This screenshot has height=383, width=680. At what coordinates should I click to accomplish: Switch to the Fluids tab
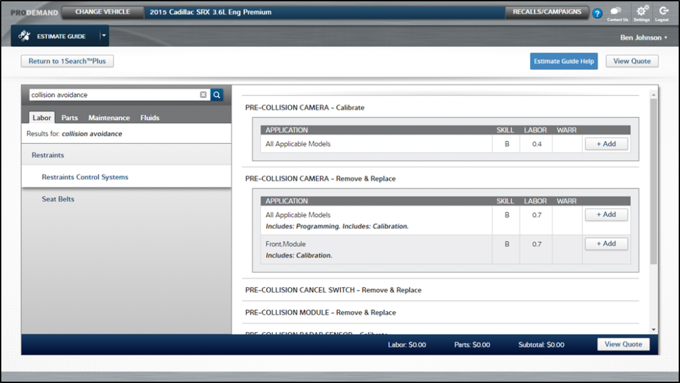pyautogui.click(x=149, y=117)
